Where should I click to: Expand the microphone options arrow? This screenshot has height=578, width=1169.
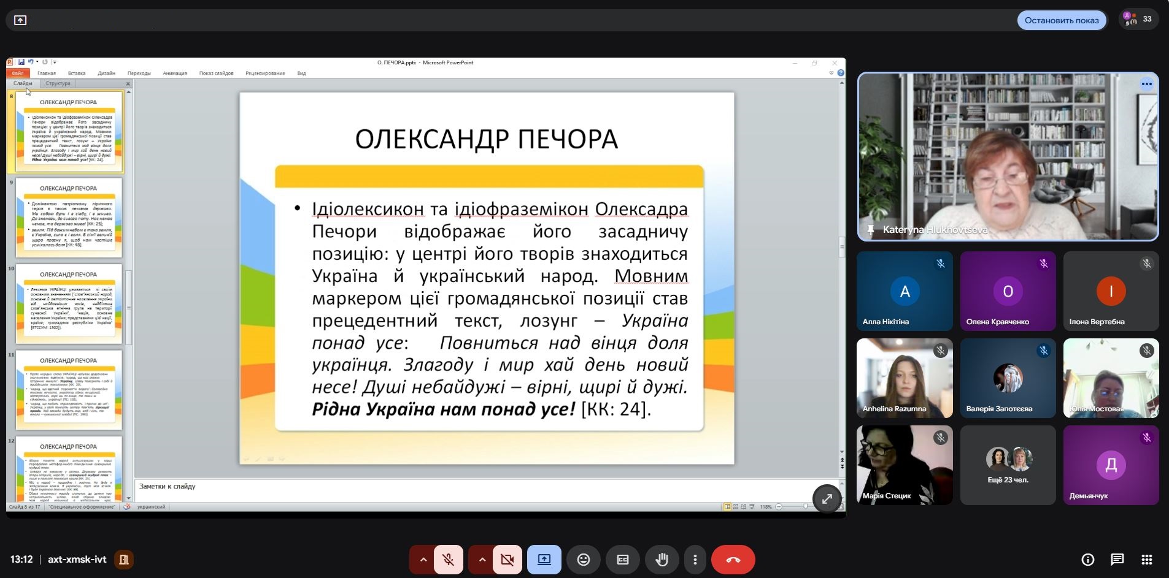pos(422,559)
